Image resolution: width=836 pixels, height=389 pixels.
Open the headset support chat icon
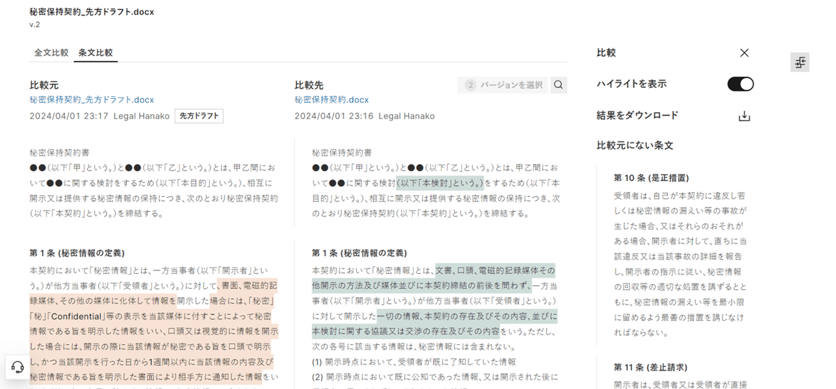point(17,367)
